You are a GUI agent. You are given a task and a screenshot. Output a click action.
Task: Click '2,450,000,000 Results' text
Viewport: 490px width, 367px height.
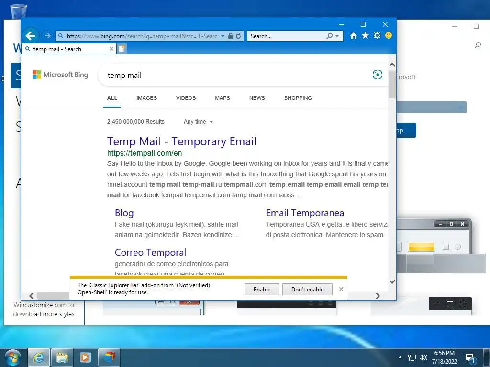[135, 122]
